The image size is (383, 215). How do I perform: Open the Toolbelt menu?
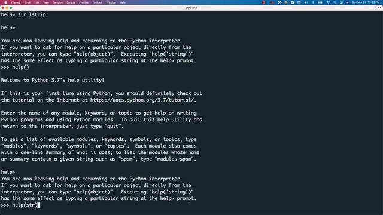tap(97, 2)
